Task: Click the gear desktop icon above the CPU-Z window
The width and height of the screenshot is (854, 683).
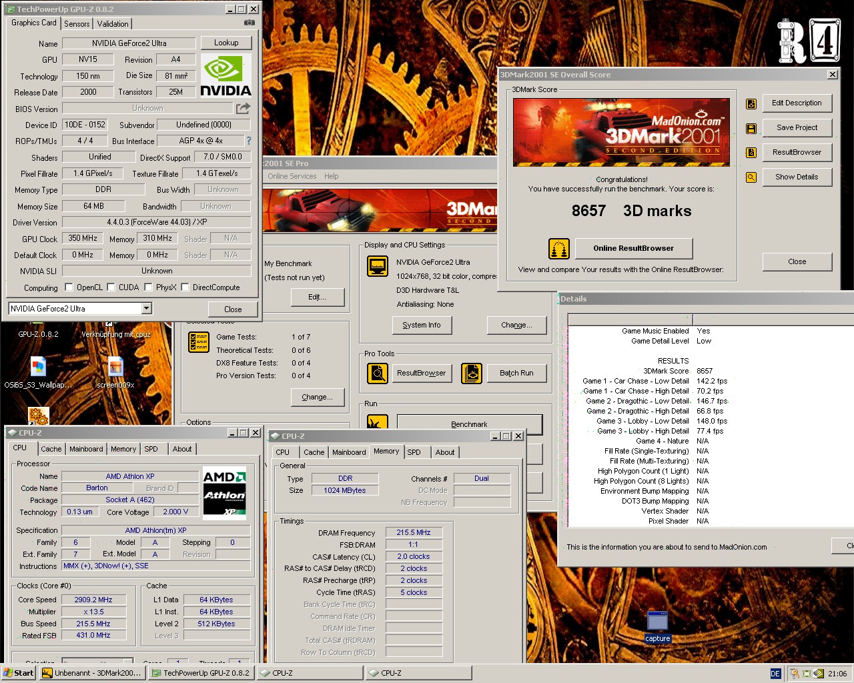Action: 38,415
